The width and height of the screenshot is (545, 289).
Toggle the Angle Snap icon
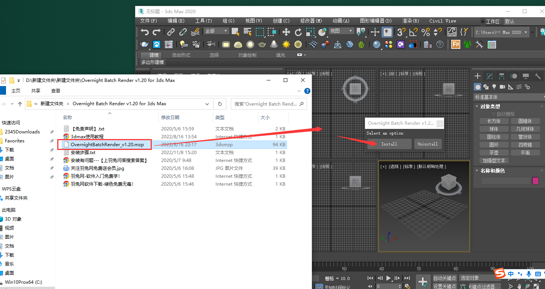414,32
